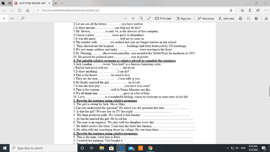Open the Favorites hub
Screen dimensions: 270x152
pos(243,10)
